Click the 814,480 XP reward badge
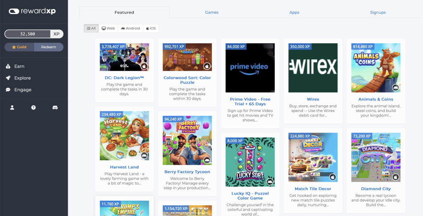Image resolution: width=423 pixels, height=216 pixels. pos(363,46)
